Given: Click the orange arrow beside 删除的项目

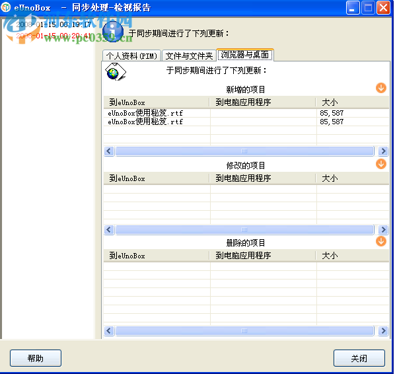Looking at the screenshot, I should (381, 241).
